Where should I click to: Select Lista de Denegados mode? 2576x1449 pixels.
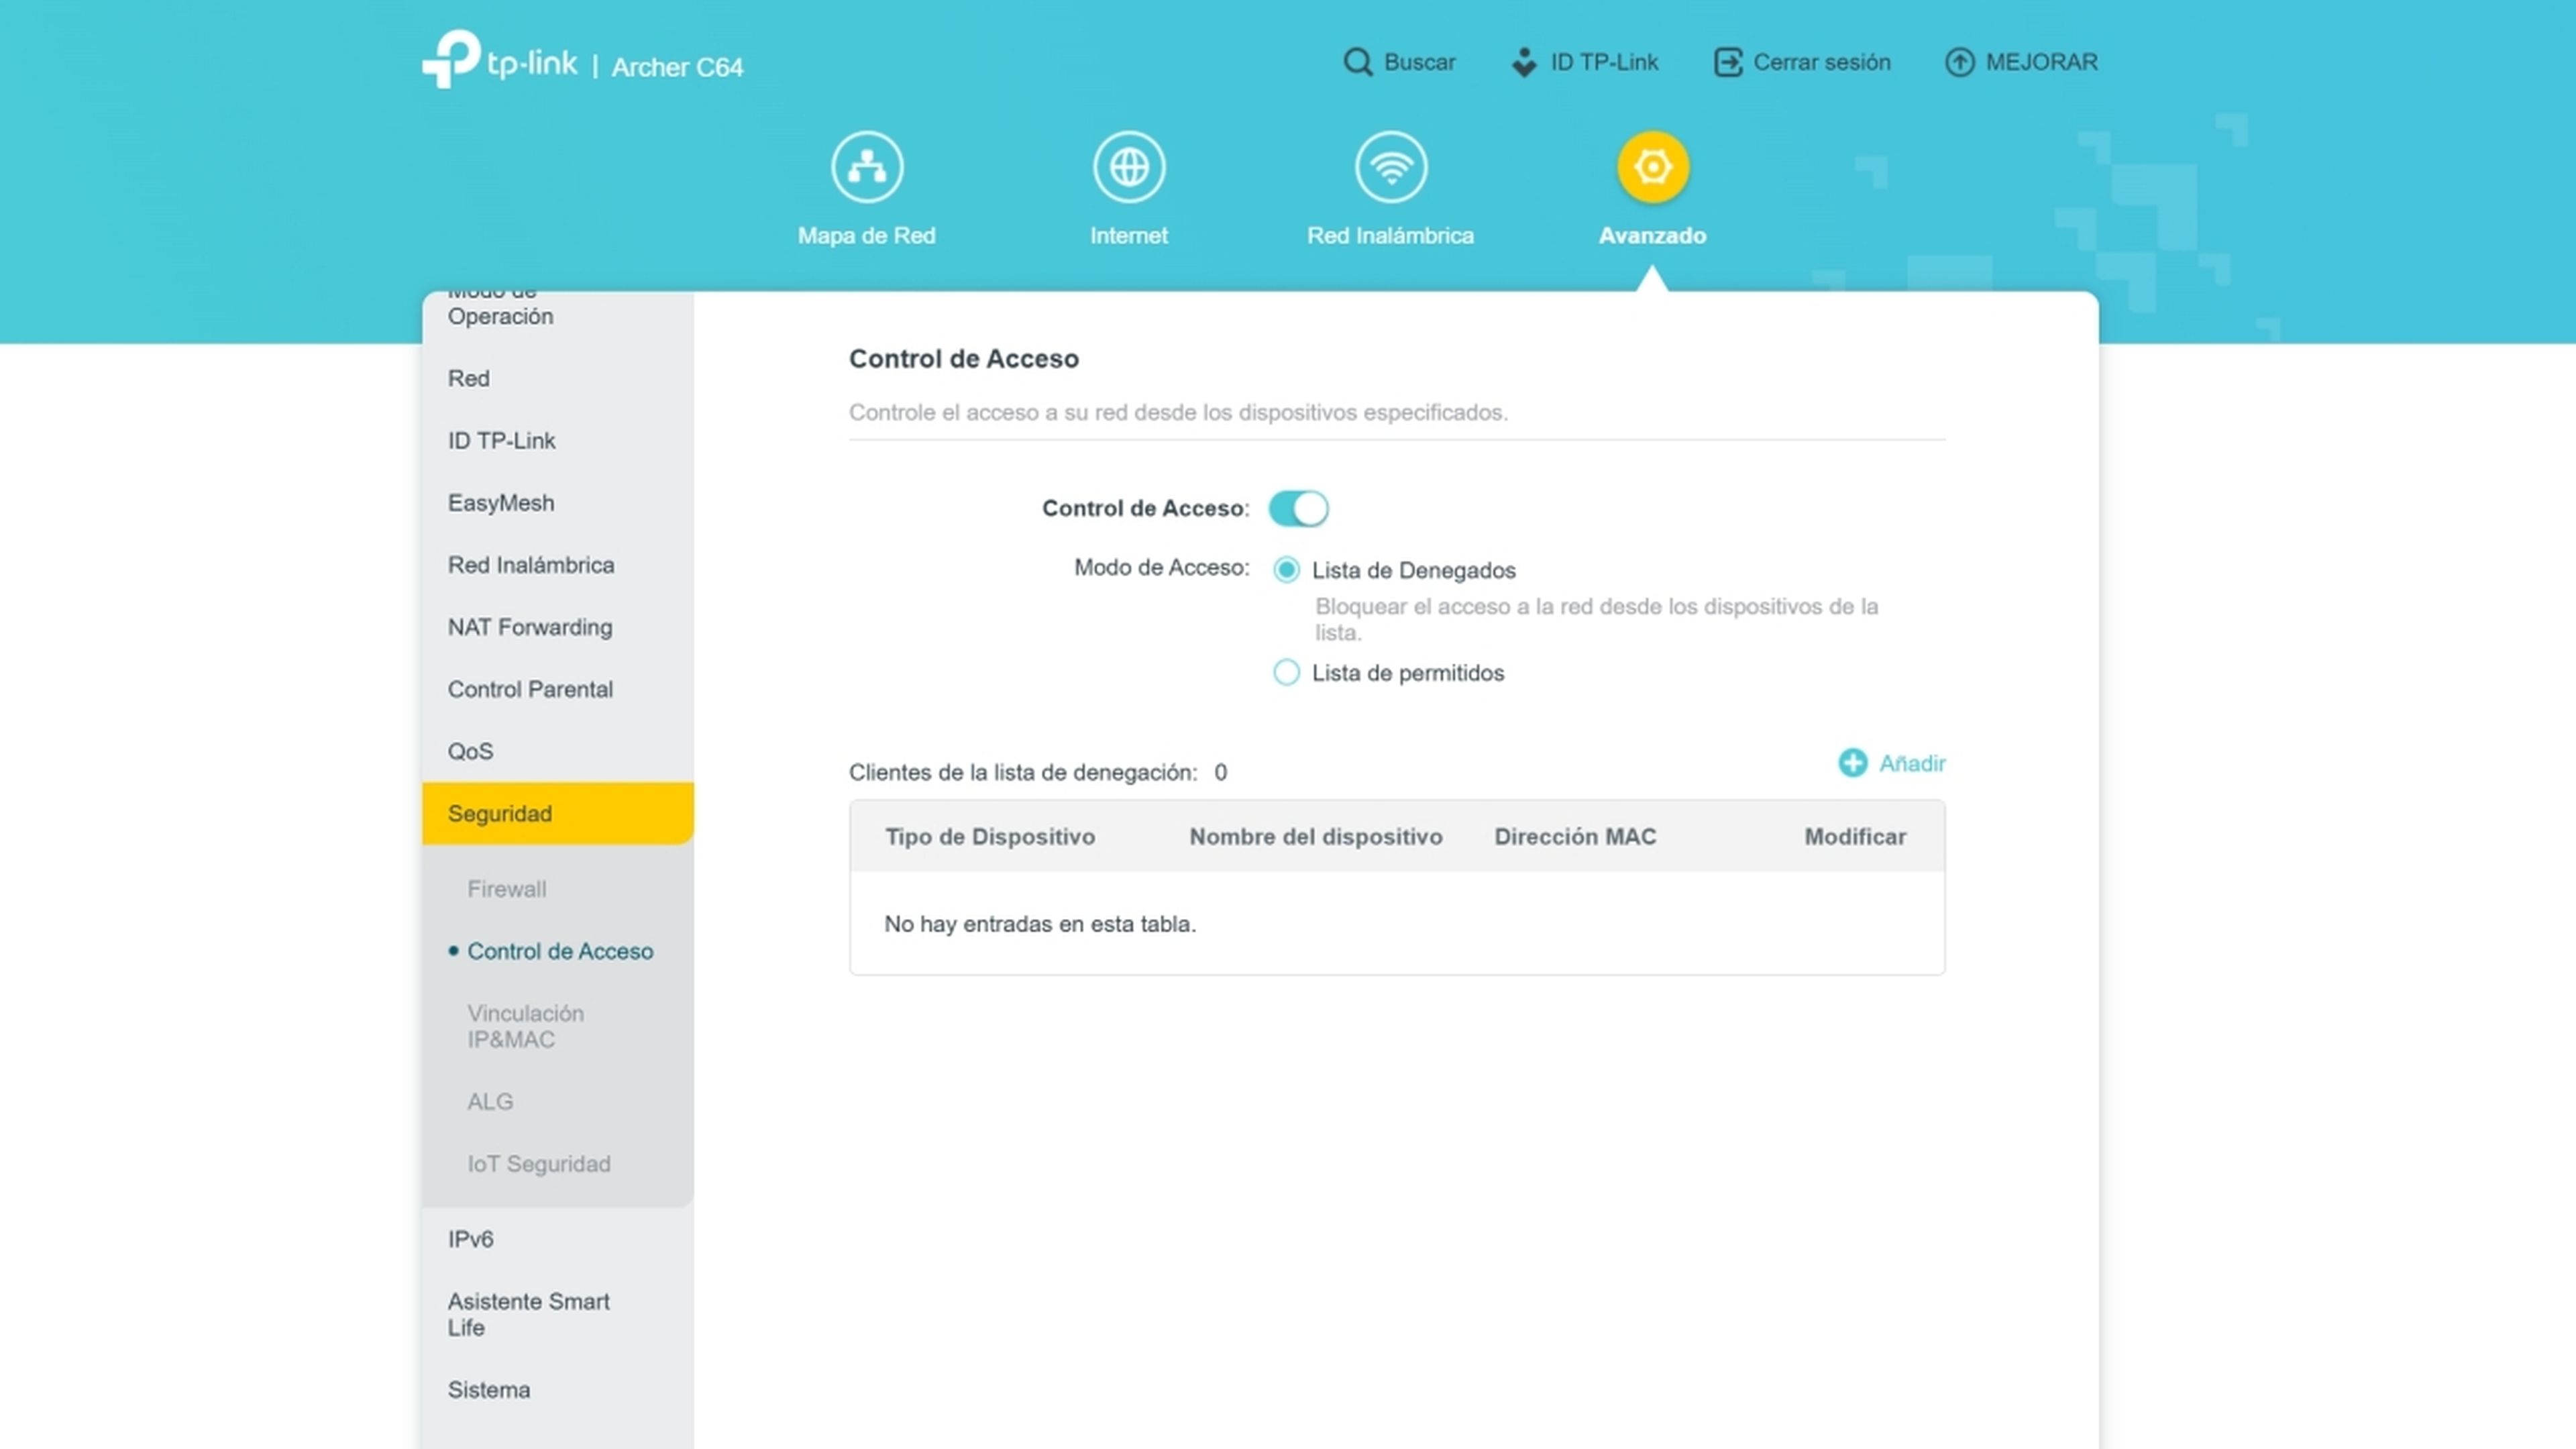click(1286, 570)
